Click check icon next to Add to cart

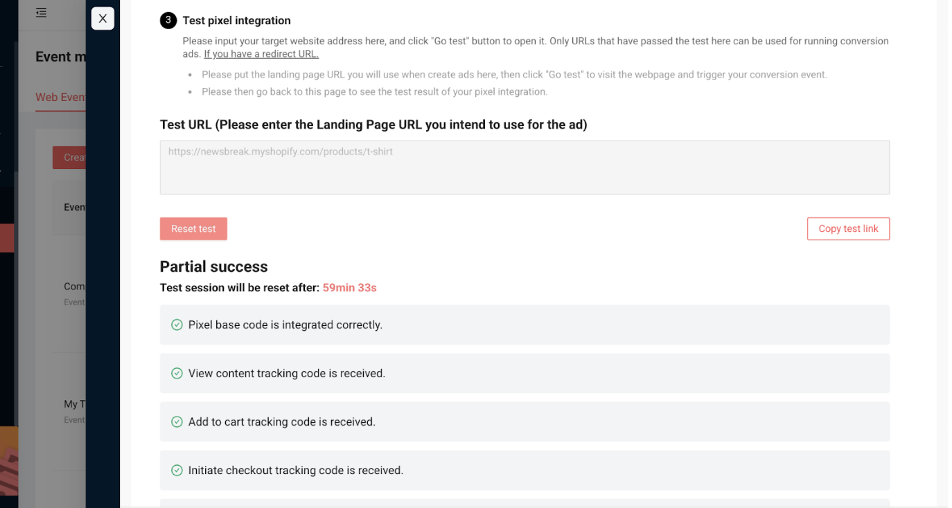point(177,421)
